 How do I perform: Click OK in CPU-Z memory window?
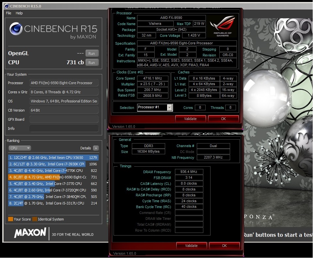click(224, 246)
